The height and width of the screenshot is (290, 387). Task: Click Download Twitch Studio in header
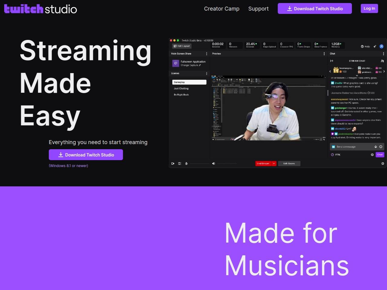(x=315, y=8)
